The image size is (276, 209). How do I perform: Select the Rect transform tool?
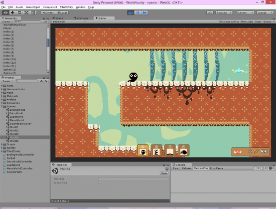pyautogui.click(x=33, y=13)
